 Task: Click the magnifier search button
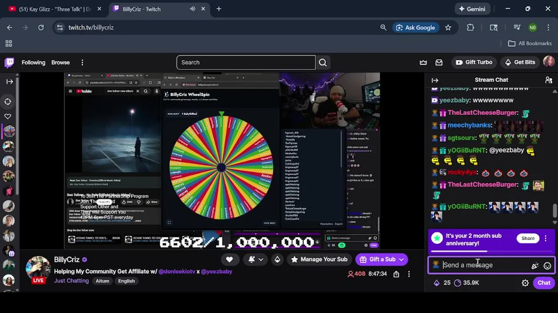[x=323, y=63]
